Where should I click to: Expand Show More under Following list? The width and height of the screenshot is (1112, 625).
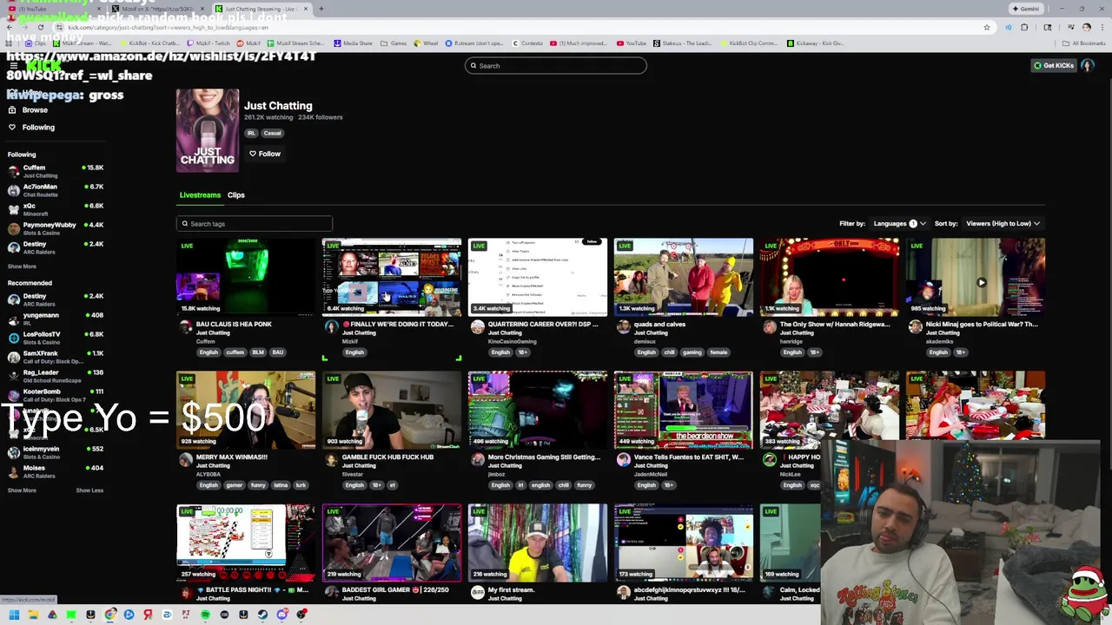pyautogui.click(x=22, y=266)
